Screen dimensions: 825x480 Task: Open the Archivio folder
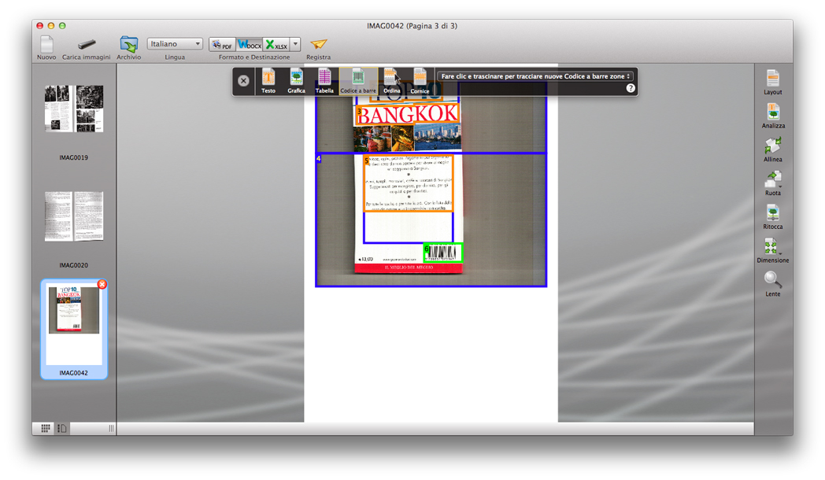point(128,44)
